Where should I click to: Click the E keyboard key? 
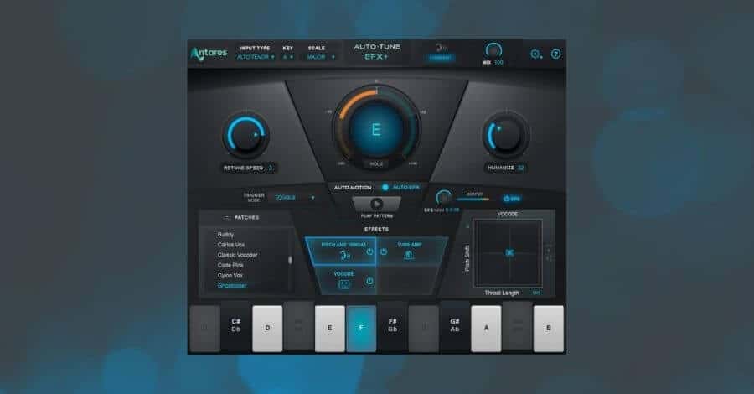(x=329, y=328)
